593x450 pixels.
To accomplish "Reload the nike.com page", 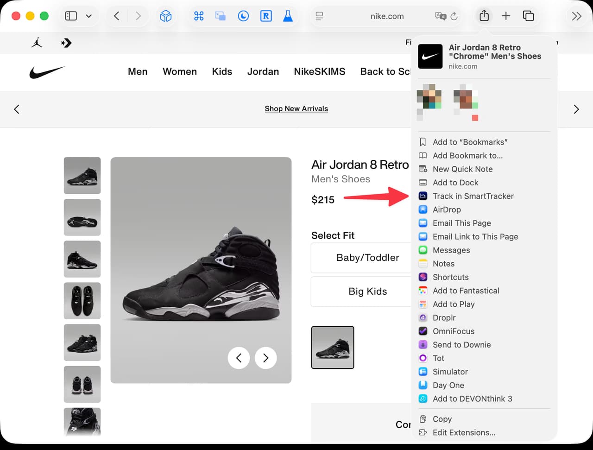I will (454, 16).
